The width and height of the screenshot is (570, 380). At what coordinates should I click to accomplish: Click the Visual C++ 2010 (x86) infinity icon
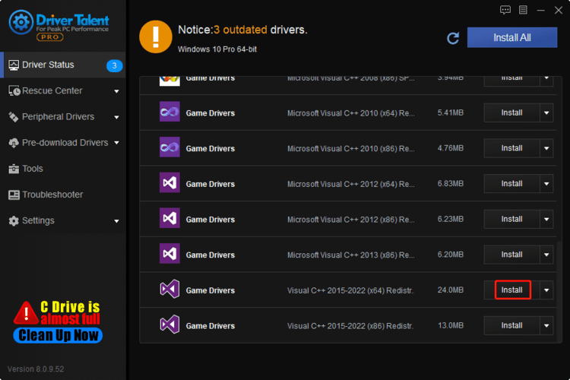(x=169, y=147)
